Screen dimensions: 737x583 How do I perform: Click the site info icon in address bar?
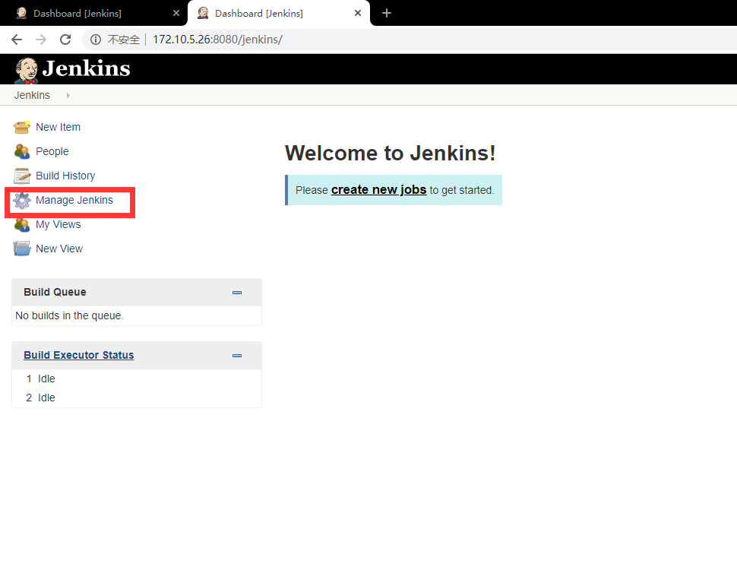(96, 40)
